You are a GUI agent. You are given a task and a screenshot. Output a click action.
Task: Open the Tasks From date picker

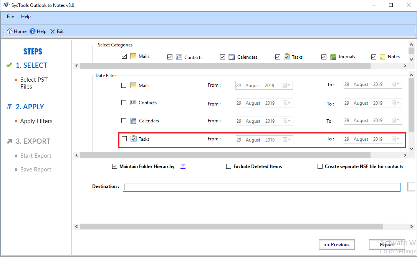pos(287,140)
